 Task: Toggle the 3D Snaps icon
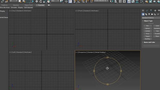[75, 1]
